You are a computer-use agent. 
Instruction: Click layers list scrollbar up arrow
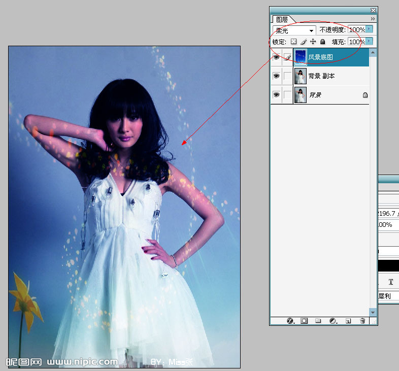click(x=373, y=52)
